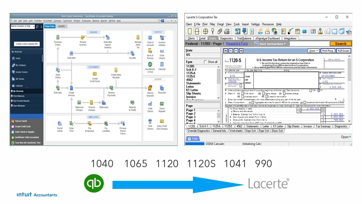This screenshot has height=204, width=362.
Task: Click the Print Form button in Lacerte
Action: pyautogui.click(x=327, y=51)
